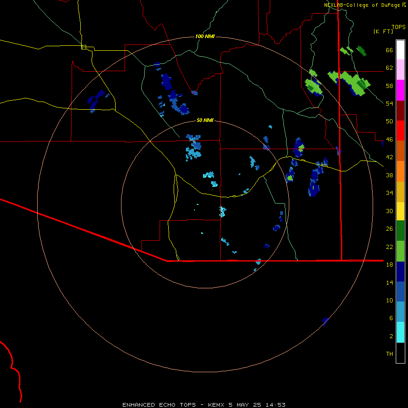Click the legend value "6"
This screenshot has width=408, height=408.
point(391,318)
